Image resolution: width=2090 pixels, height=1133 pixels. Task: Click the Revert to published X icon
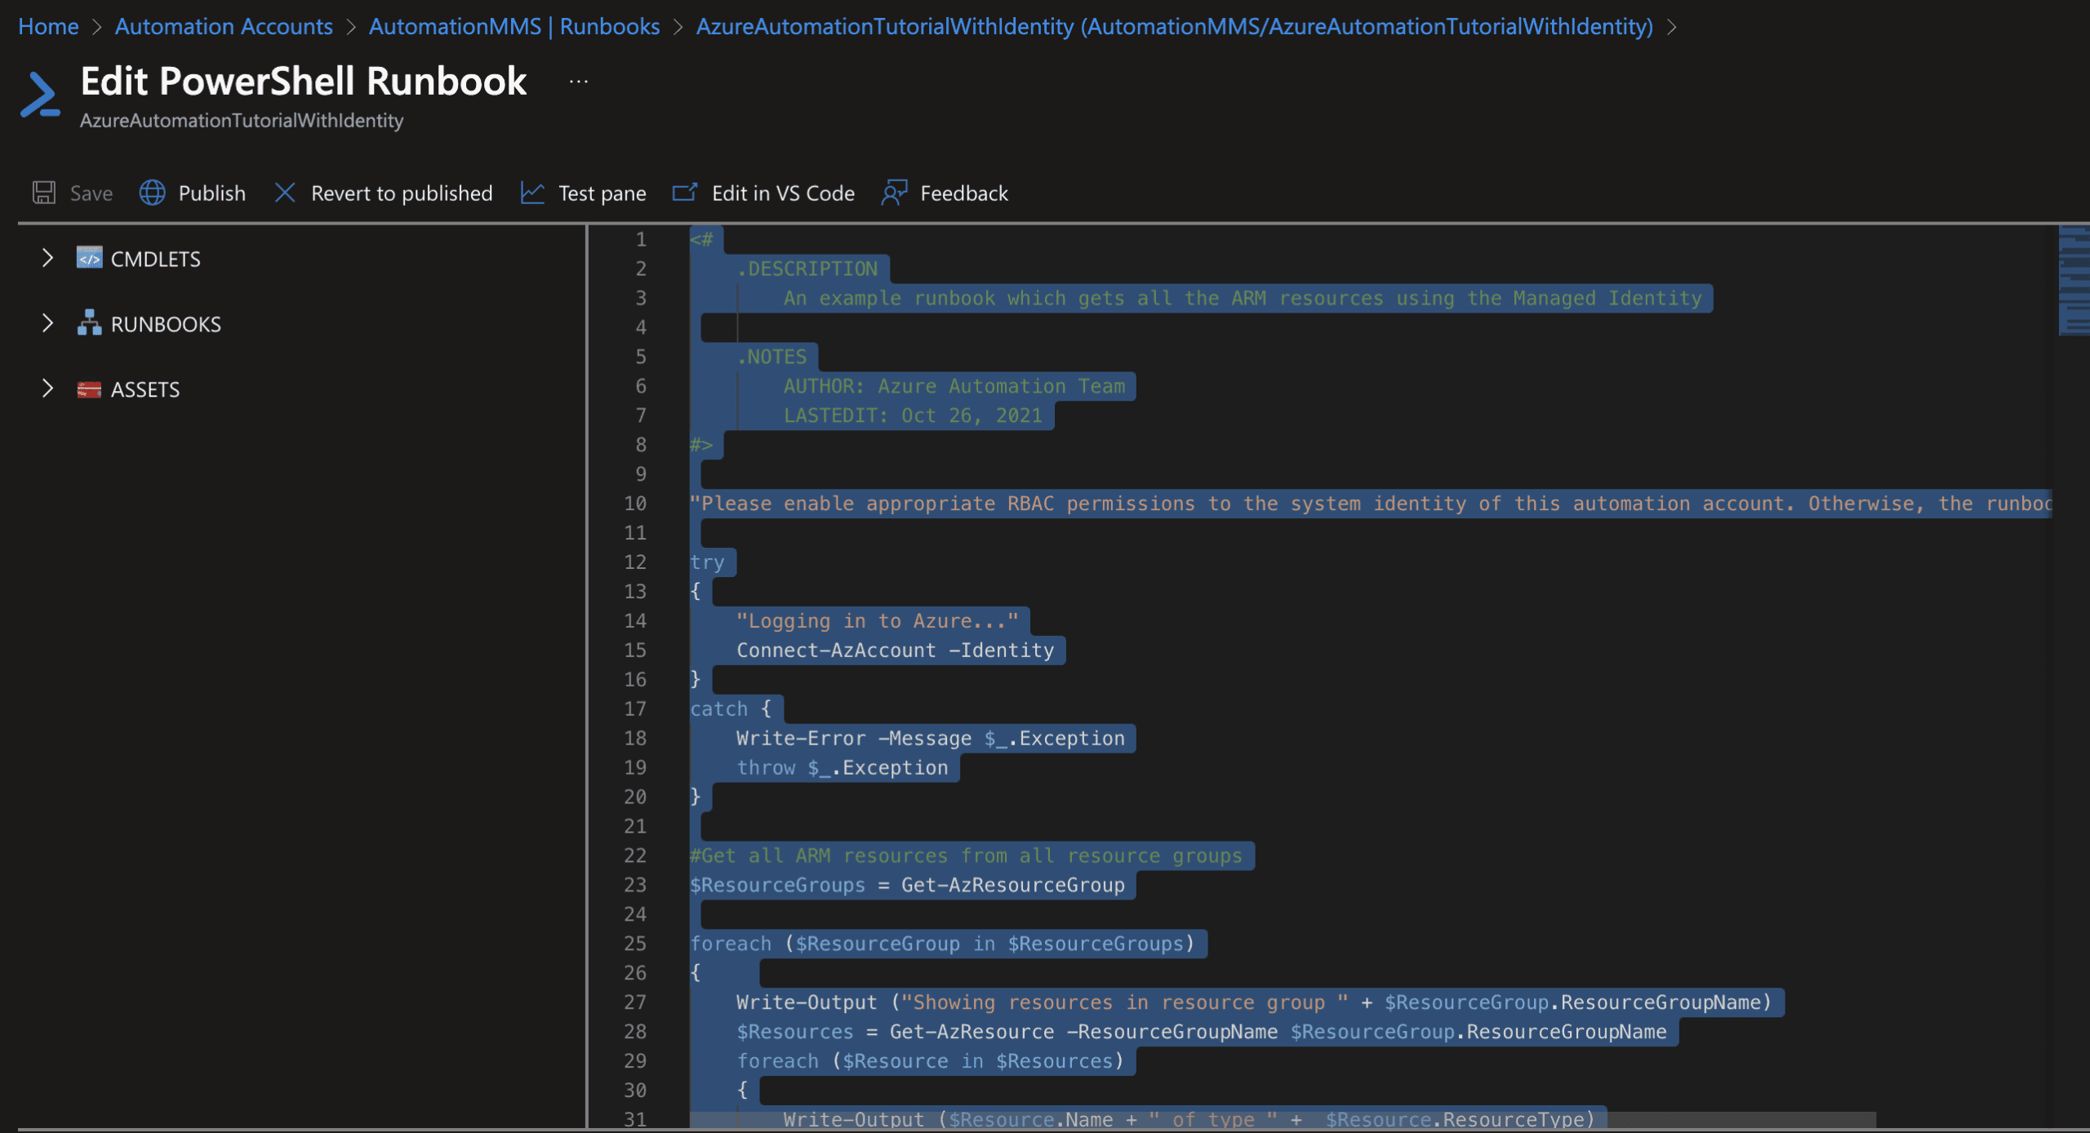[x=285, y=193]
